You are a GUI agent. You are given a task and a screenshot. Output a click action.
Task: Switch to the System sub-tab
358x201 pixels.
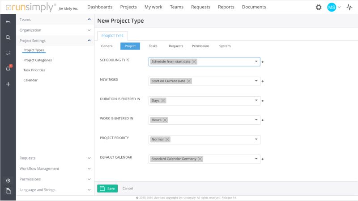(x=225, y=46)
